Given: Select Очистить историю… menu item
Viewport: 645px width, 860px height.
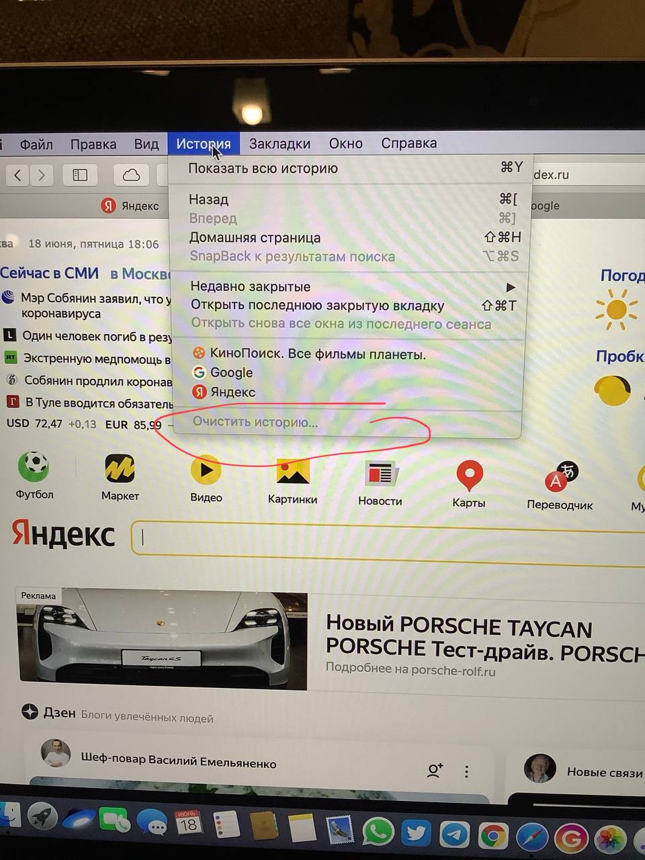Looking at the screenshot, I should tap(347, 423).
